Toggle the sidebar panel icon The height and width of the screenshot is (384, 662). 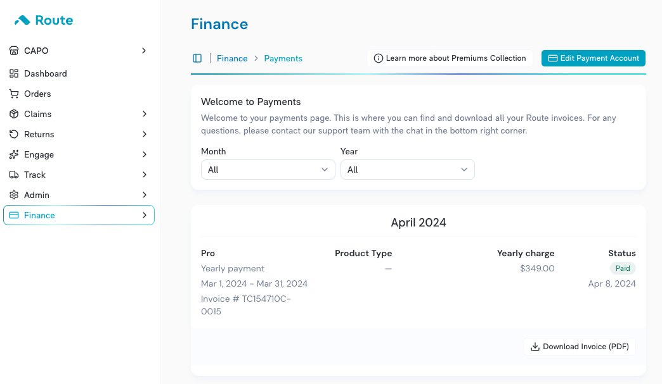click(x=197, y=58)
